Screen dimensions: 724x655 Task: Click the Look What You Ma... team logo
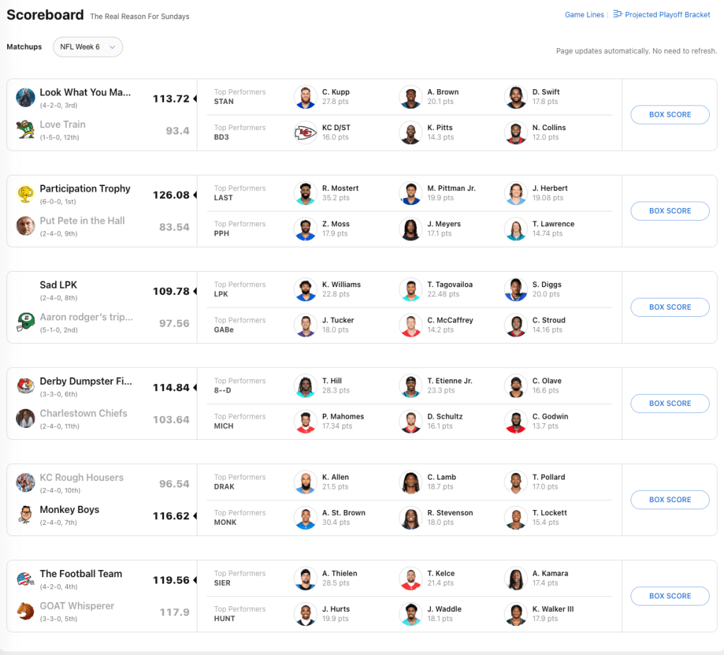click(x=25, y=98)
